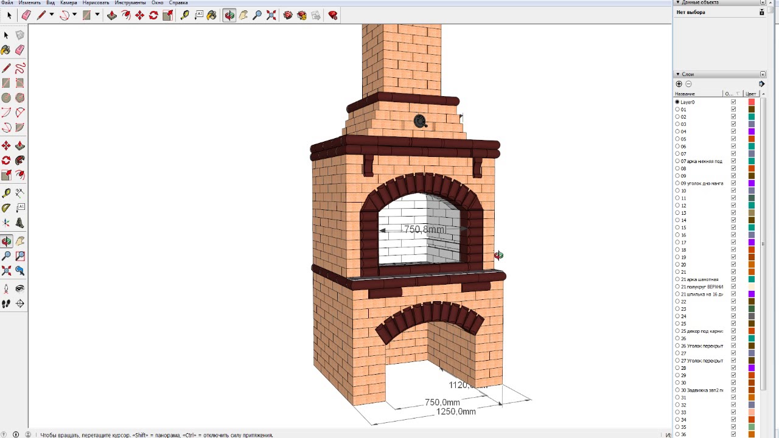
Task: Select the Move tool in top toolbar
Action: pos(139,15)
